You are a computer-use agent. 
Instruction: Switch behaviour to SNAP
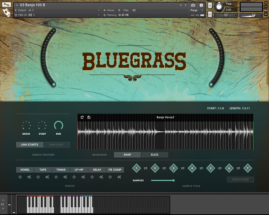(127, 155)
